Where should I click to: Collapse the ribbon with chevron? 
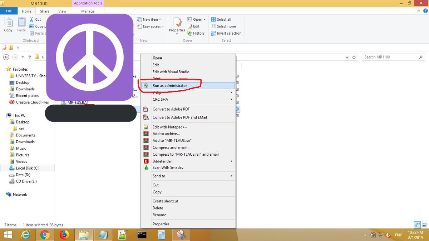coord(419,11)
